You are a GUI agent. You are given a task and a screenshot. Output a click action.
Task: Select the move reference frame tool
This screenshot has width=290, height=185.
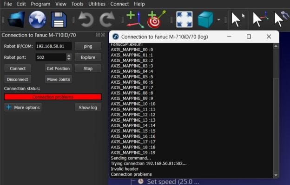pos(260,20)
